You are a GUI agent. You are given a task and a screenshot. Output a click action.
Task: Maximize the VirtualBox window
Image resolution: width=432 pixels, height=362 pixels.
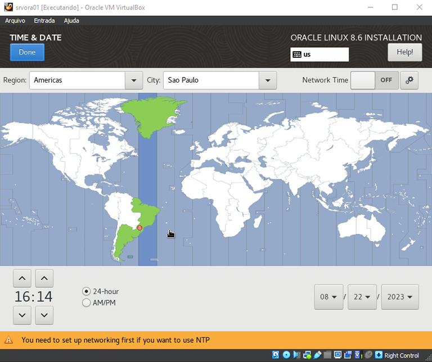coord(395,7)
